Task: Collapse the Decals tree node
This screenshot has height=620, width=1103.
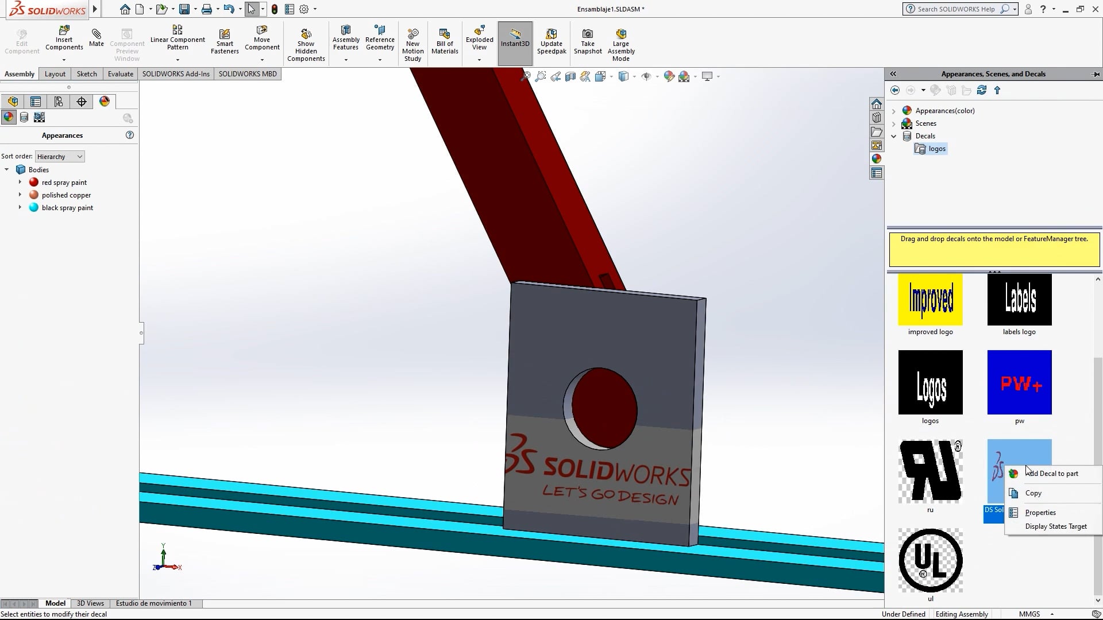Action: point(894,136)
